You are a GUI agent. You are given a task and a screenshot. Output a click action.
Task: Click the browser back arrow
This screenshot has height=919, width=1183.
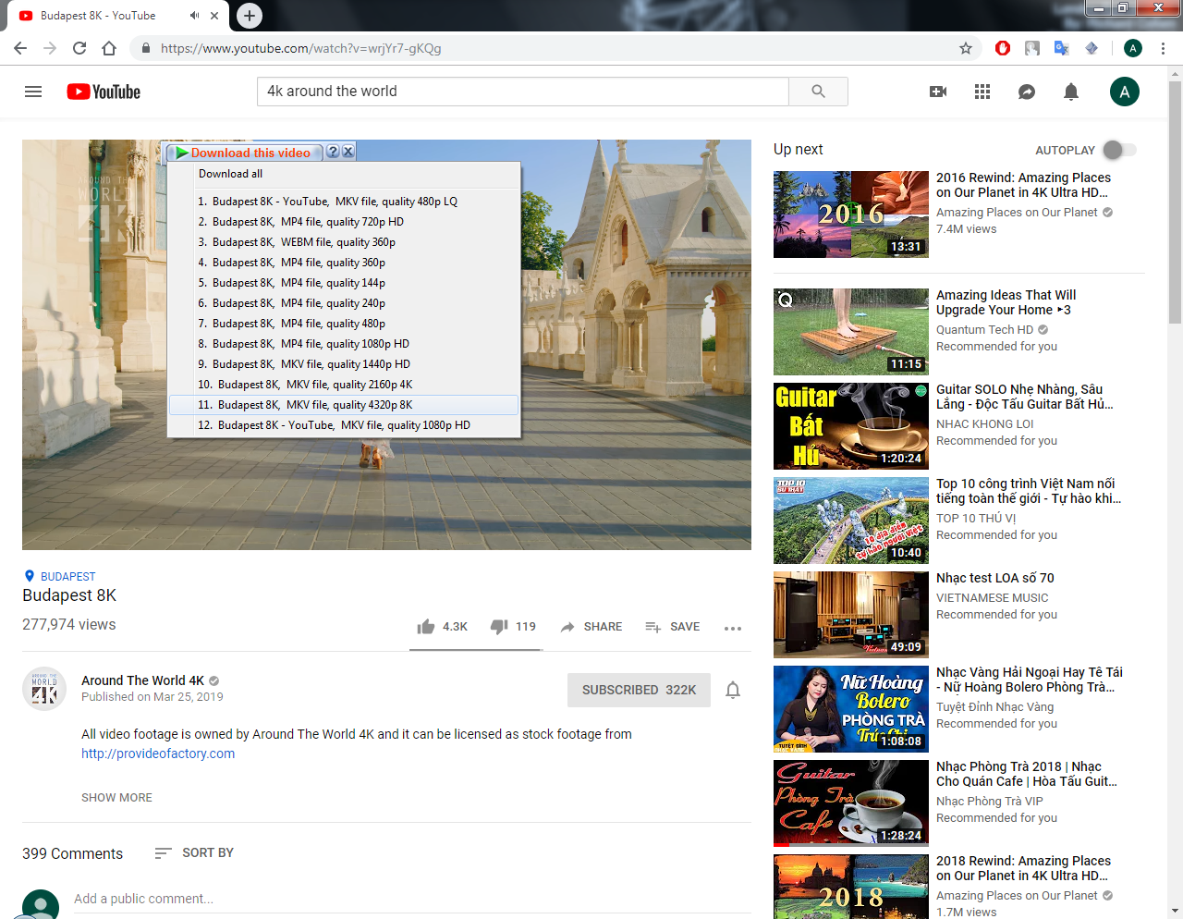click(20, 48)
